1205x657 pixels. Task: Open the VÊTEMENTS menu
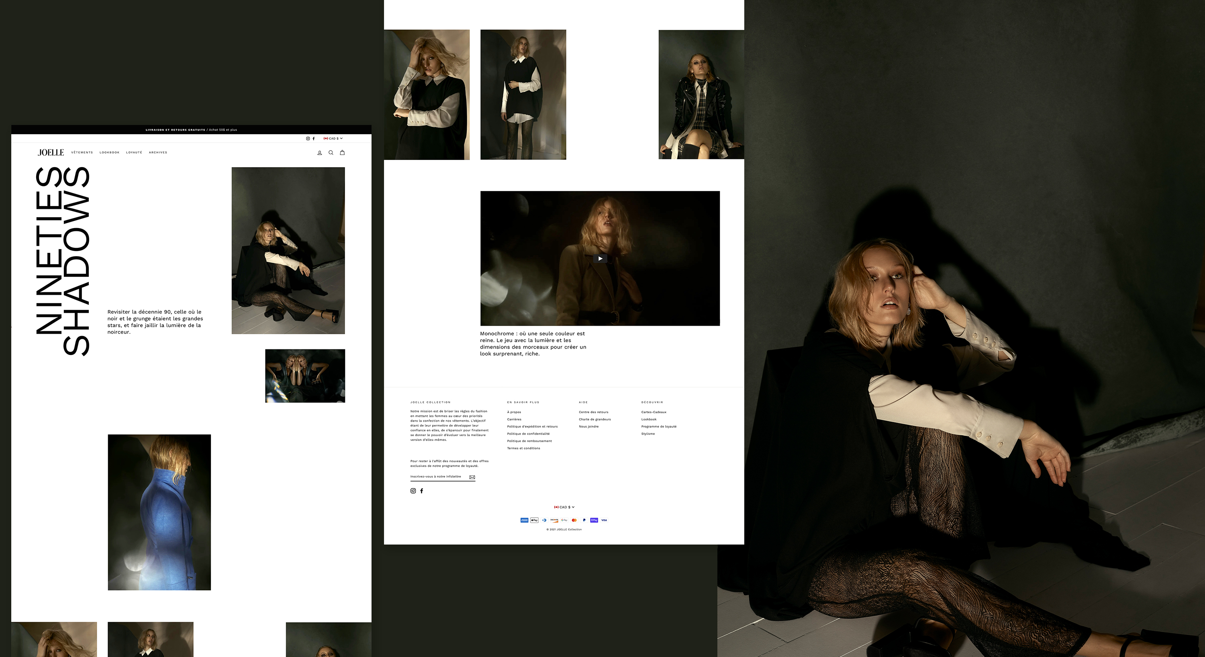tap(82, 153)
